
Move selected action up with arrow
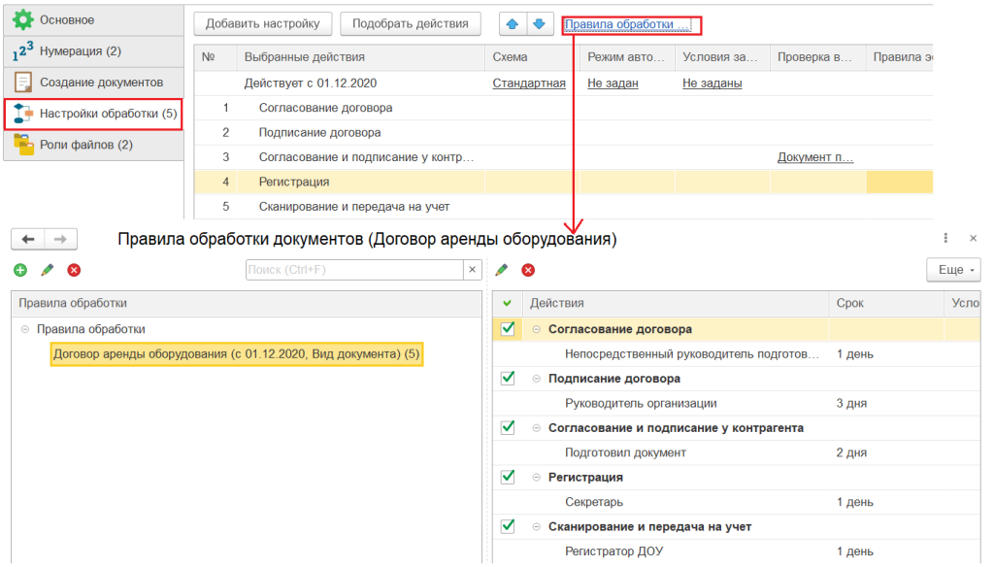[x=513, y=24]
